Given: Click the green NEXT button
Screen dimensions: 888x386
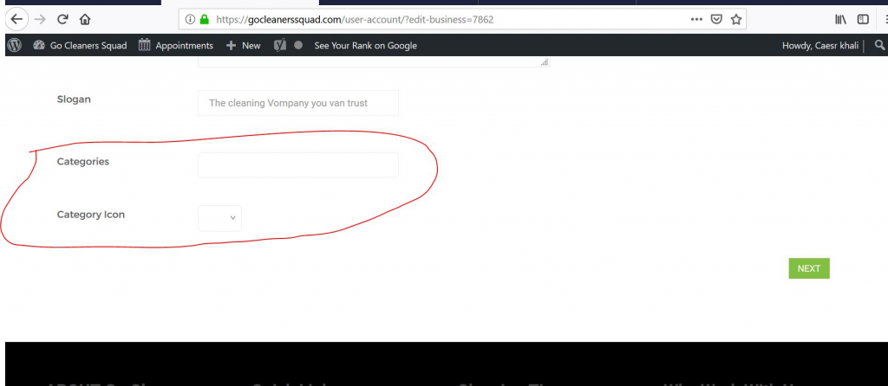Looking at the screenshot, I should point(808,268).
